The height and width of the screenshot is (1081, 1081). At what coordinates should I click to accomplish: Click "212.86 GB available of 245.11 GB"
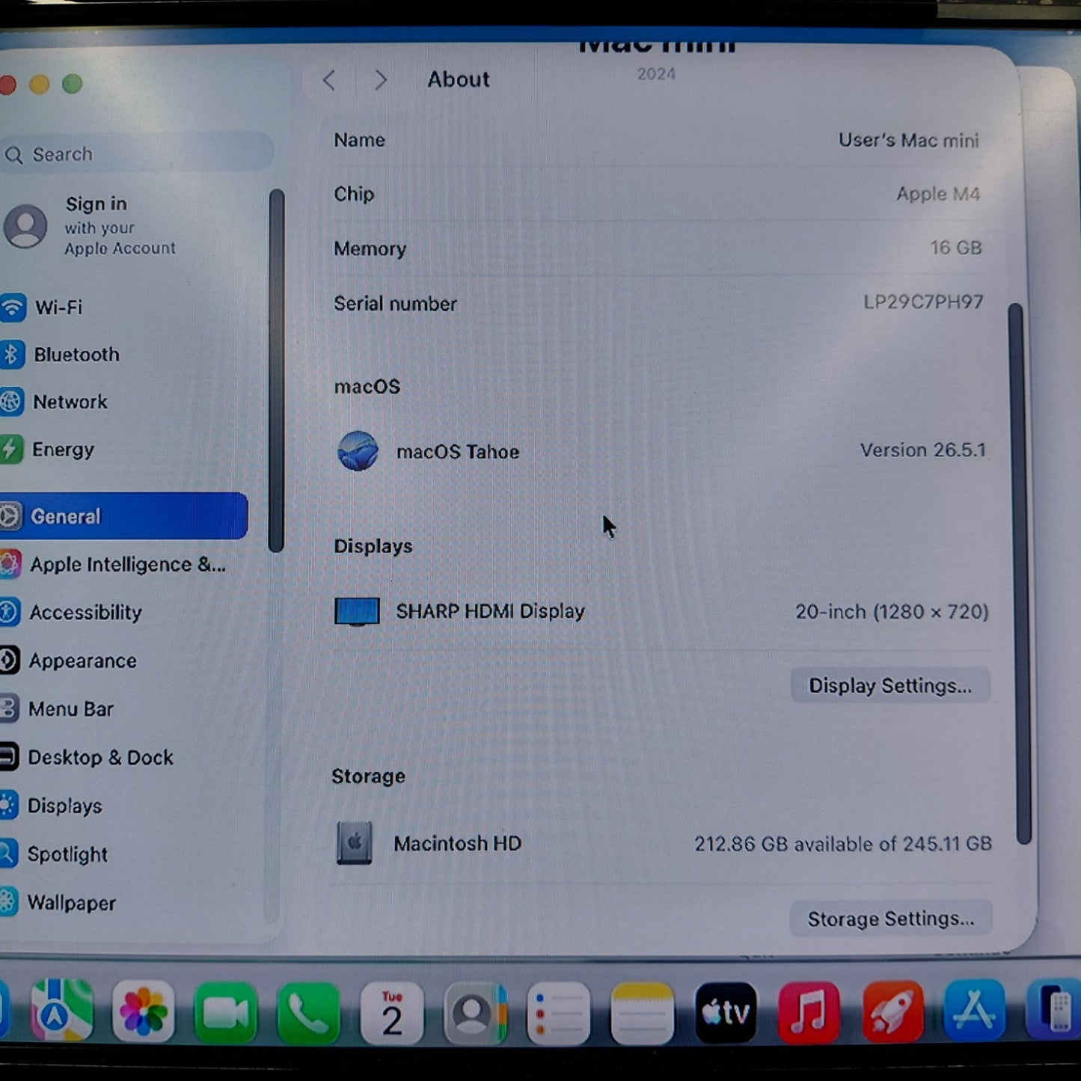coord(843,844)
